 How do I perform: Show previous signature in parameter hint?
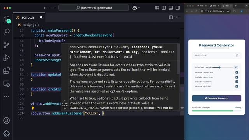coord(65,101)
